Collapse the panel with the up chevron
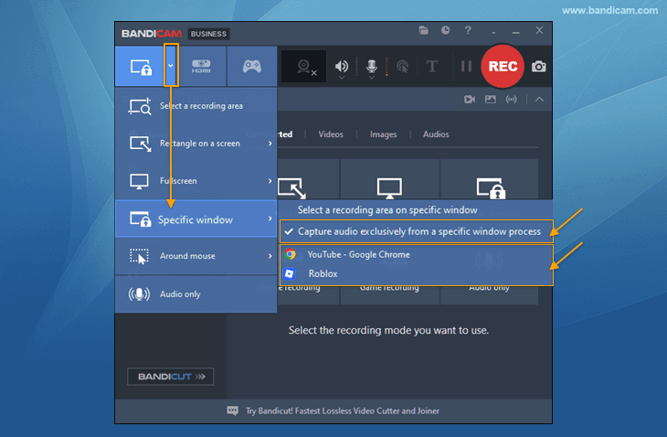 [x=539, y=99]
